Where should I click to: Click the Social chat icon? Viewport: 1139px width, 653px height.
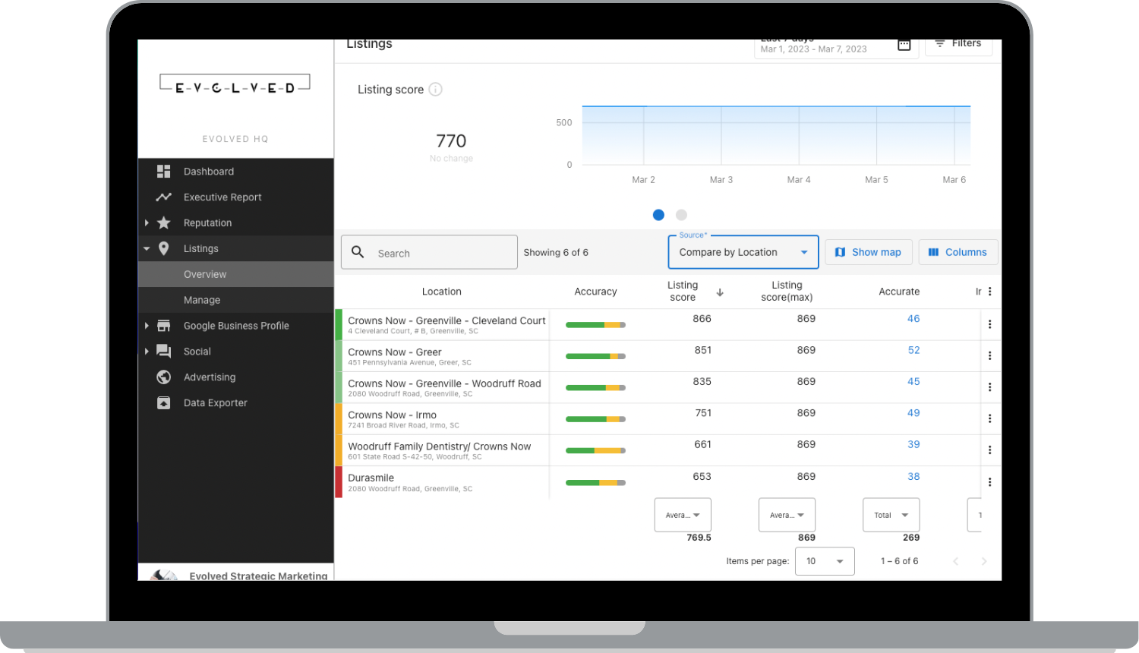tap(163, 351)
